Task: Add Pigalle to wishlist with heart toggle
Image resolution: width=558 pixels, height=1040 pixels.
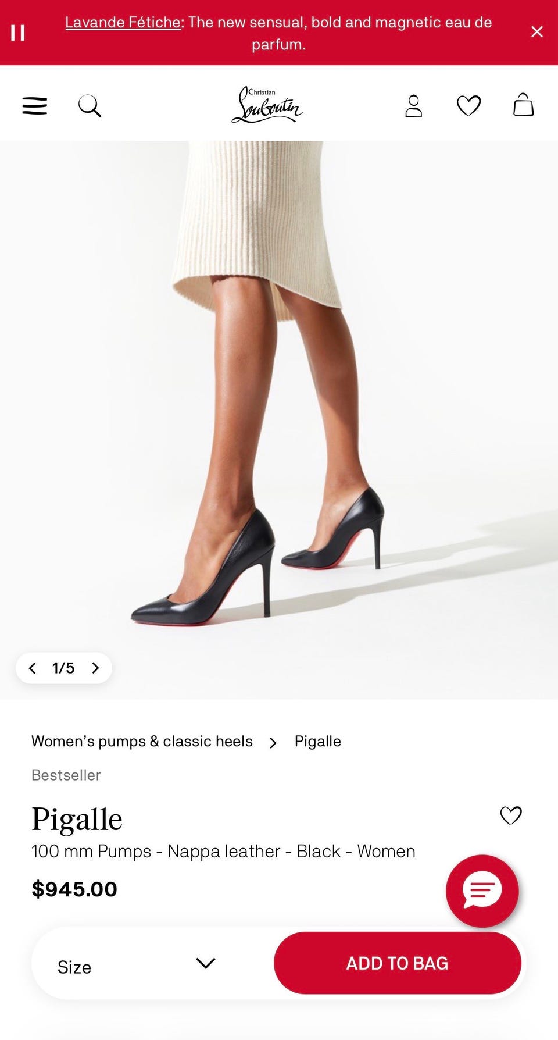Action: point(511,815)
